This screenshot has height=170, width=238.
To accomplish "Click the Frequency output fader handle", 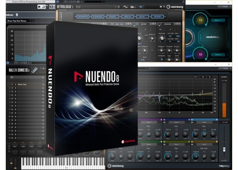I will pyautogui.click(x=224, y=149).
